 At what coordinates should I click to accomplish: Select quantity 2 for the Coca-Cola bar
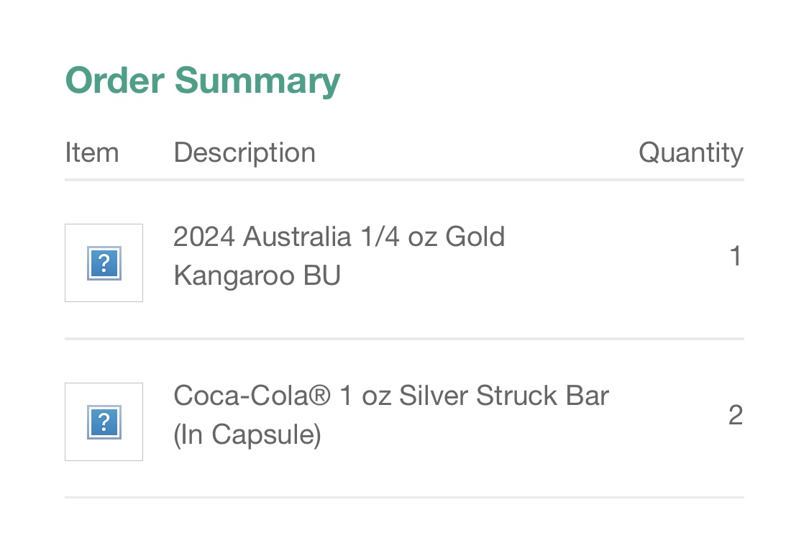tap(736, 415)
